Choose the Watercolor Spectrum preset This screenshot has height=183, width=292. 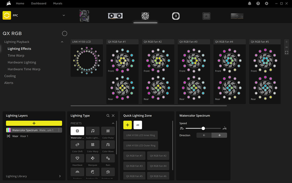point(77,131)
